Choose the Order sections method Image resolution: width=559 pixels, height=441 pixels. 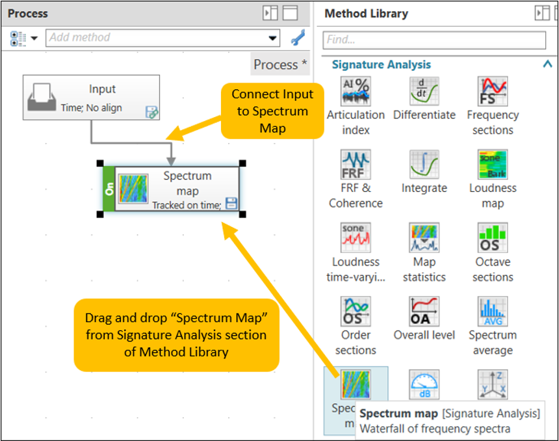[x=356, y=312]
